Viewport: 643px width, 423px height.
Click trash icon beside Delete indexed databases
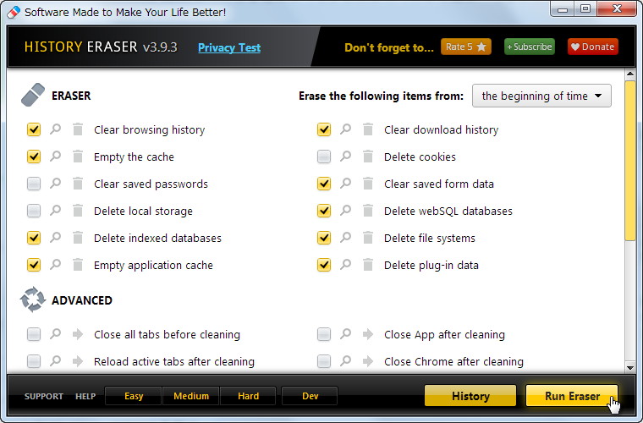78,238
